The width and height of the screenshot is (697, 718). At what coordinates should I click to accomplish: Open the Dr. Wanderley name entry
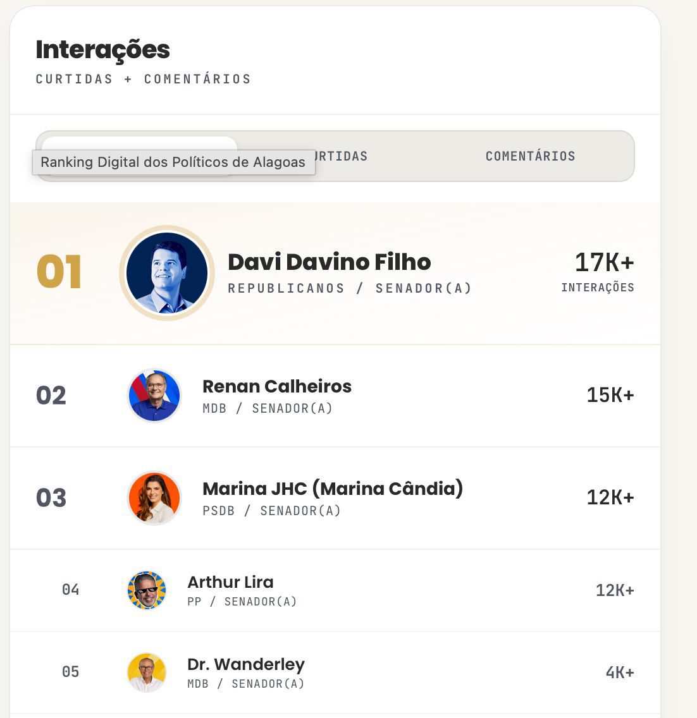246,664
